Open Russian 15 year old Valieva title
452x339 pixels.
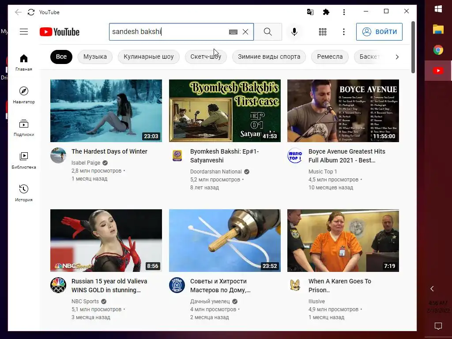point(109,286)
